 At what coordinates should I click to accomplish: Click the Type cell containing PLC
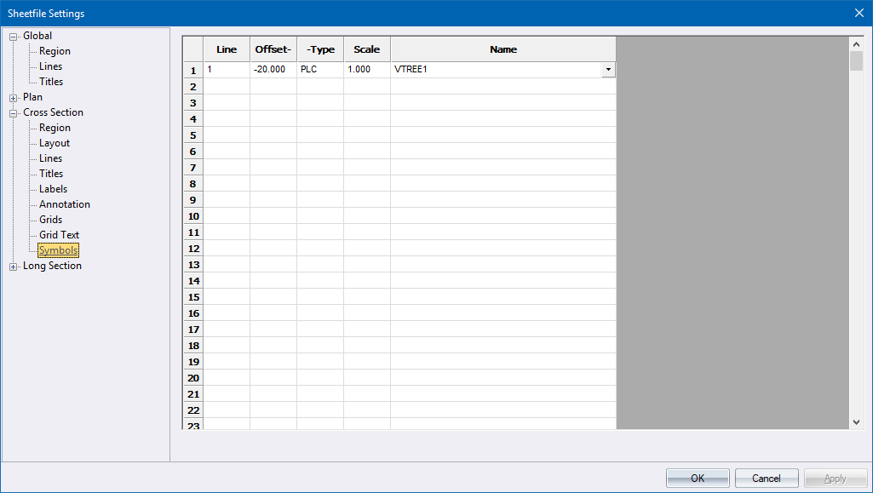coord(319,70)
